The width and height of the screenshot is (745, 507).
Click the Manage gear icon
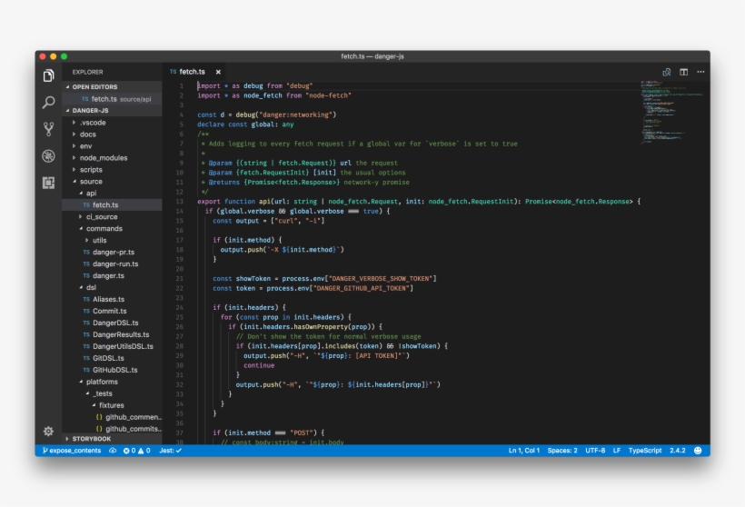click(49, 432)
